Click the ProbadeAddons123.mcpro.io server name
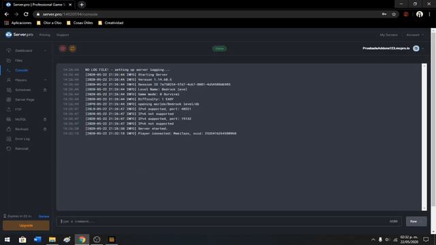The image size is (436, 245). click(x=386, y=48)
